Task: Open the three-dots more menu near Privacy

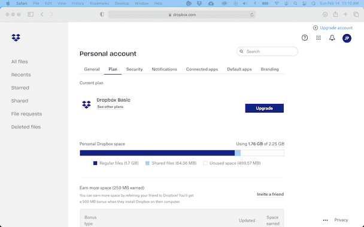Action: 326,220
